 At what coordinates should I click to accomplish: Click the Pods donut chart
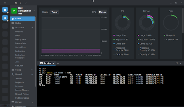pyautogui.click(x=171, y=23)
